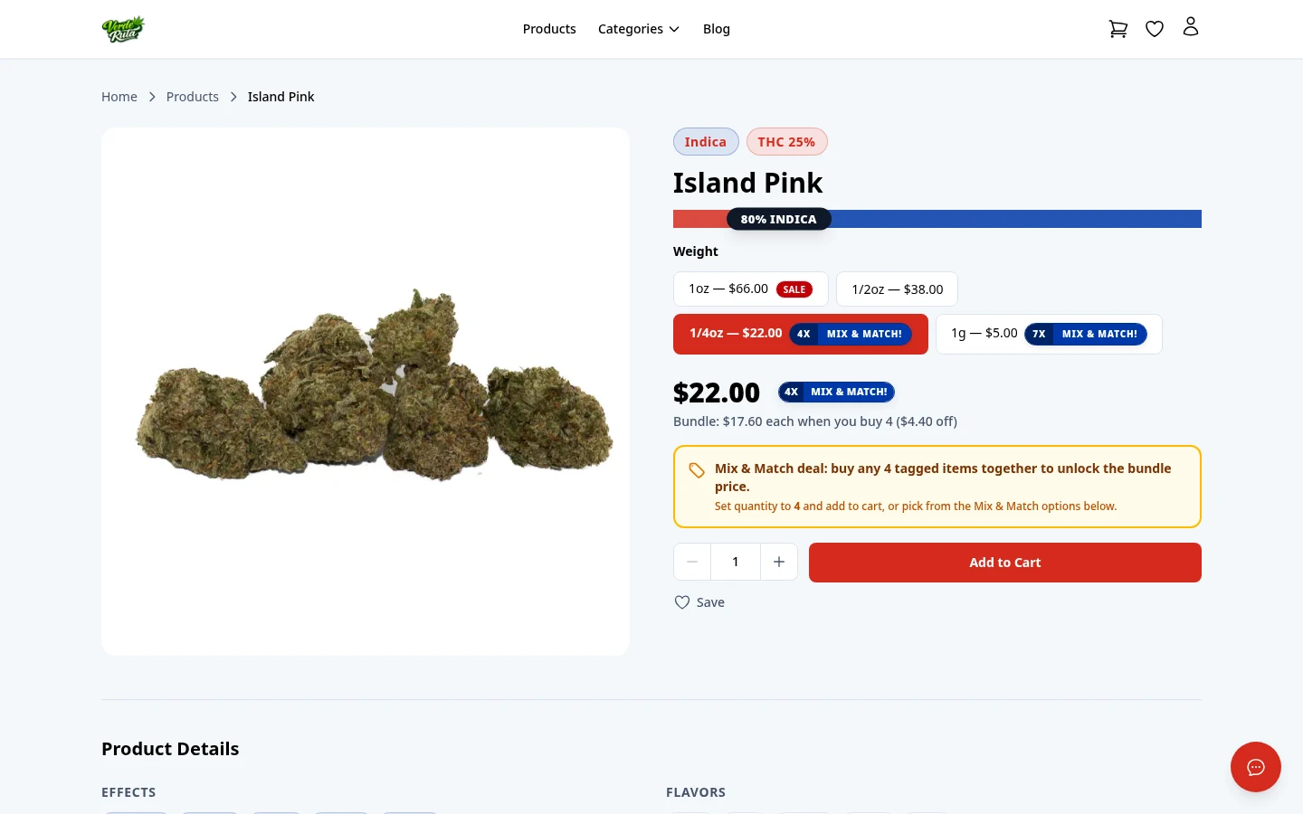
Task: Select the 1oz — $66.00 SALE weight
Action: point(750,289)
